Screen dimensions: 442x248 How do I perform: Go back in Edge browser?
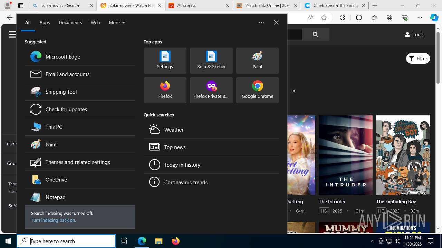(x=9, y=18)
